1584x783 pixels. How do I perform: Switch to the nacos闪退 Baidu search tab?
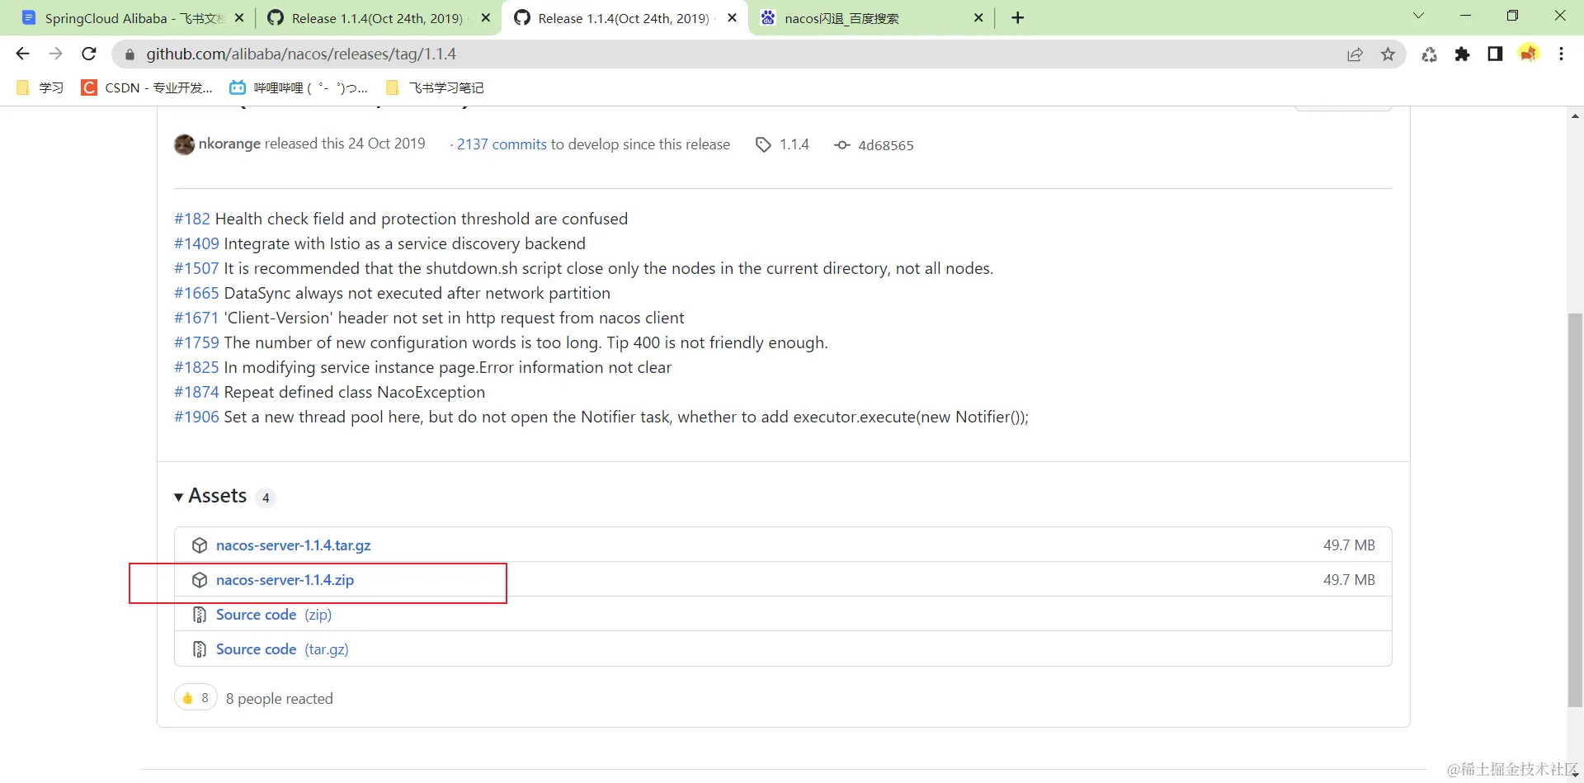pos(871,18)
